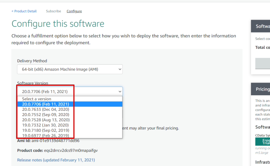Click the Free Trial badge in Pricing
This screenshot has height=166, width=270.
coord(263,142)
